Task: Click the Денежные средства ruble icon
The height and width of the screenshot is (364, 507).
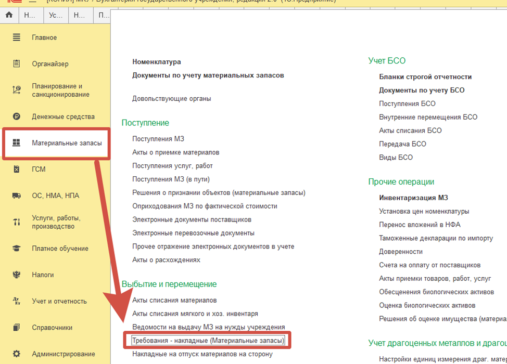Action: [17, 116]
